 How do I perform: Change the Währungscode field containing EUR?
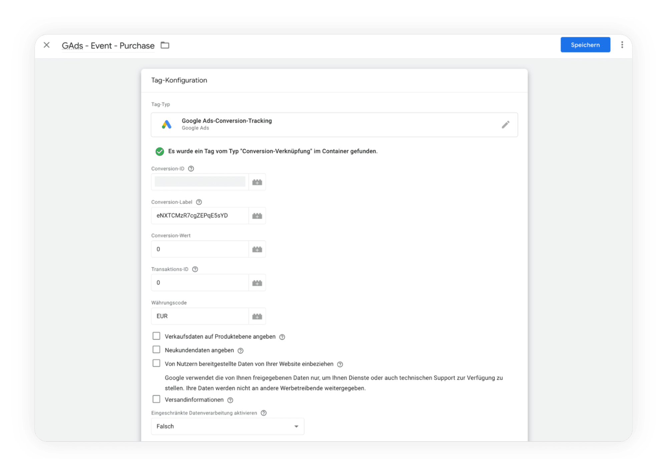(200, 316)
